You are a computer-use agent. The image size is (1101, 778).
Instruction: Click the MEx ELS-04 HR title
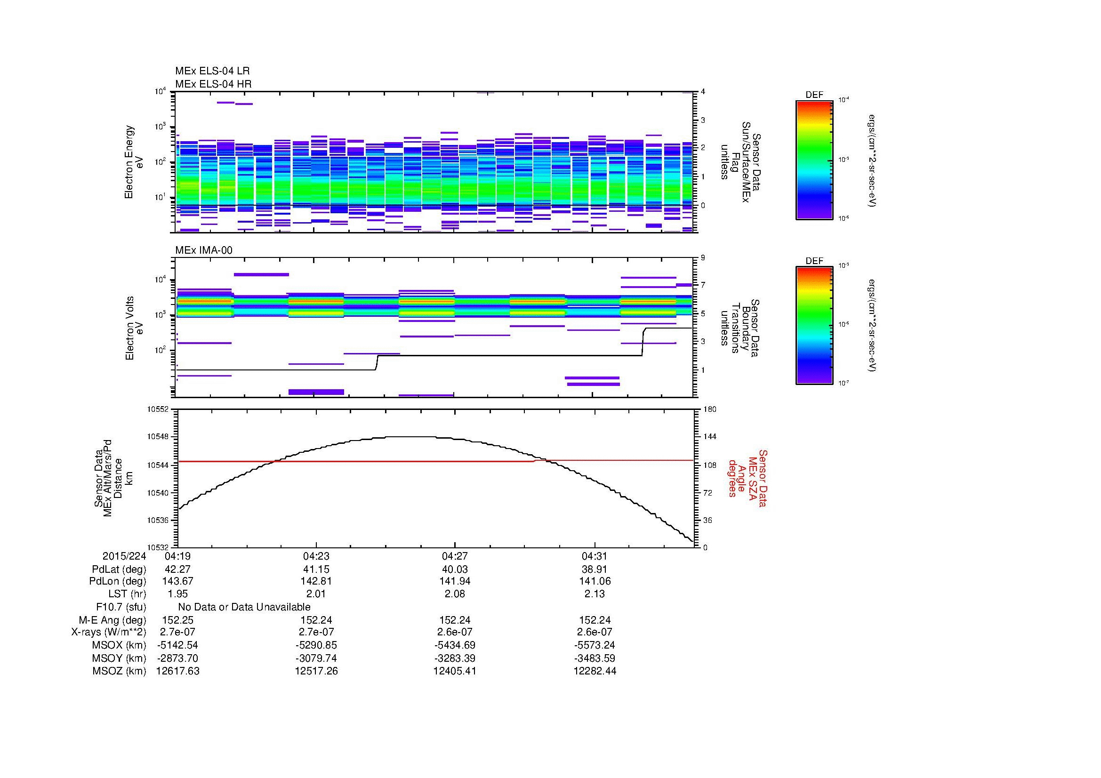tap(213, 84)
